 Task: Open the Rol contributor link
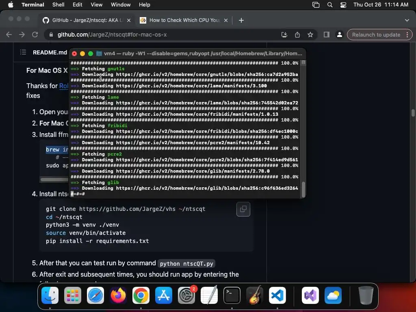click(64, 86)
